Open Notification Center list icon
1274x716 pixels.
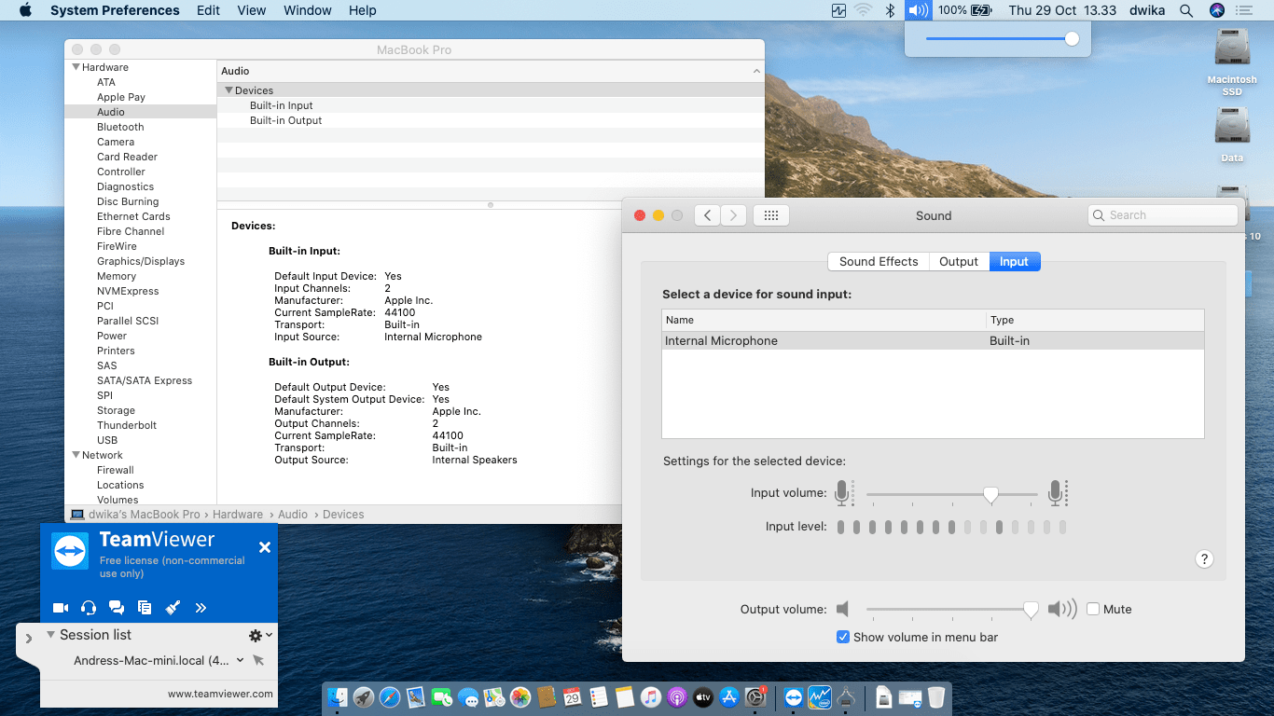(x=1244, y=10)
